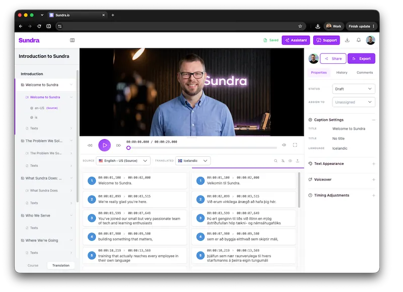Open a new browser tab
This screenshot has width=403, height=292.
coord(113,15)
